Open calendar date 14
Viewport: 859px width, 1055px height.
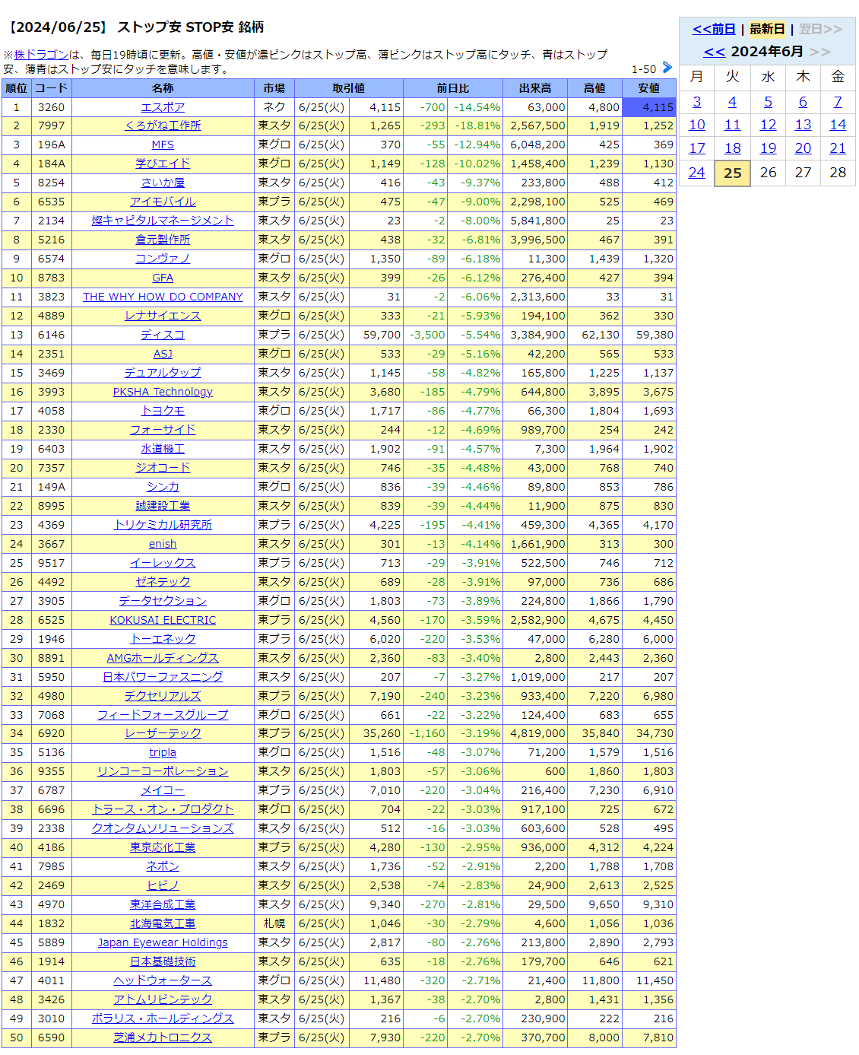click(x=838, y=125)
